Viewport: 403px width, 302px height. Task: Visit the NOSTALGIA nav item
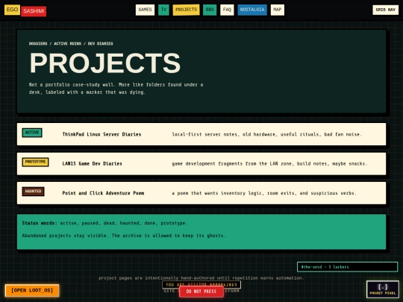252,10
